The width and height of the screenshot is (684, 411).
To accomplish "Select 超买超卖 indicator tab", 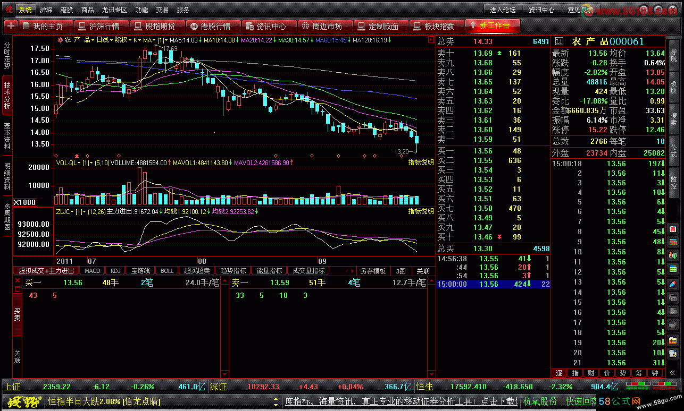I will click(197, 271).
